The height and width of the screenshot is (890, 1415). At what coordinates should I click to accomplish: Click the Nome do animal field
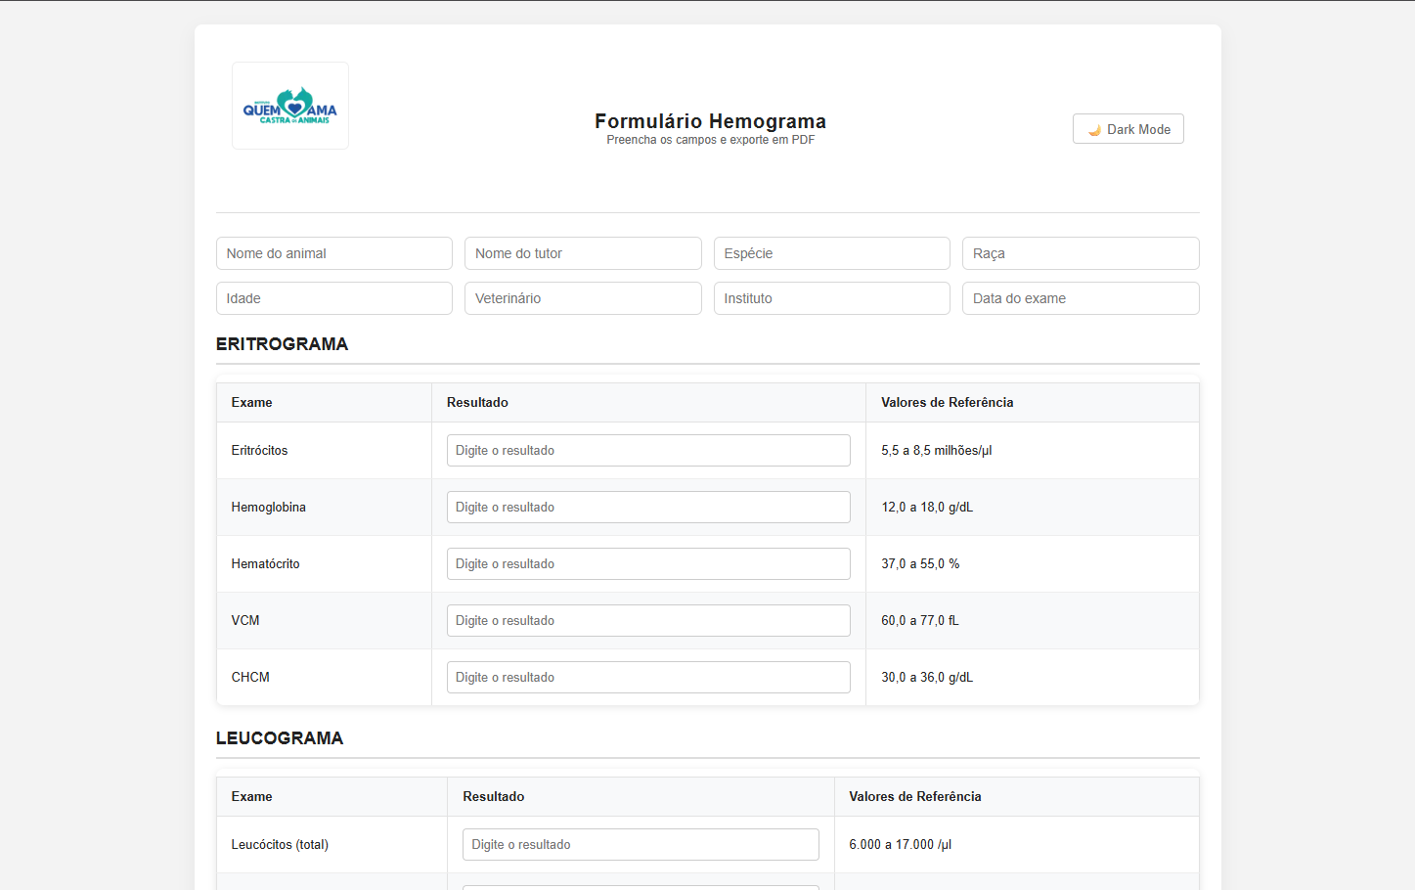333,253
